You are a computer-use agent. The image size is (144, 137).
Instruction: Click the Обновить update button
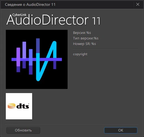tap(23, 130)
